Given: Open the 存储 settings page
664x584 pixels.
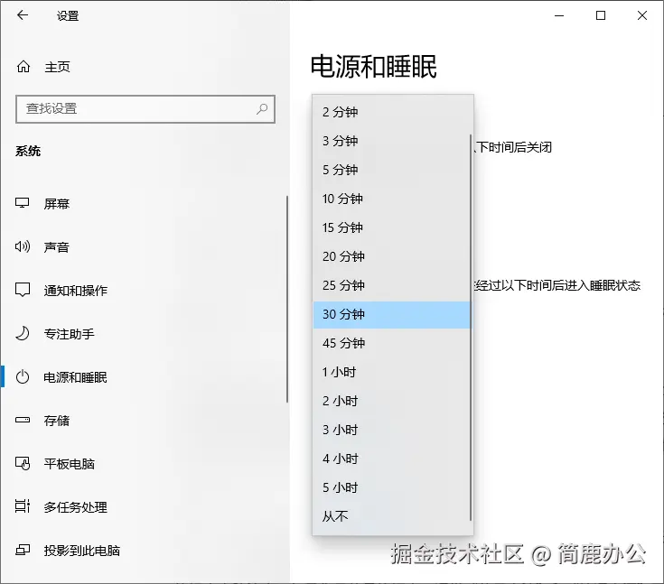Looking at the screenshot, I should tap(144, 421).
